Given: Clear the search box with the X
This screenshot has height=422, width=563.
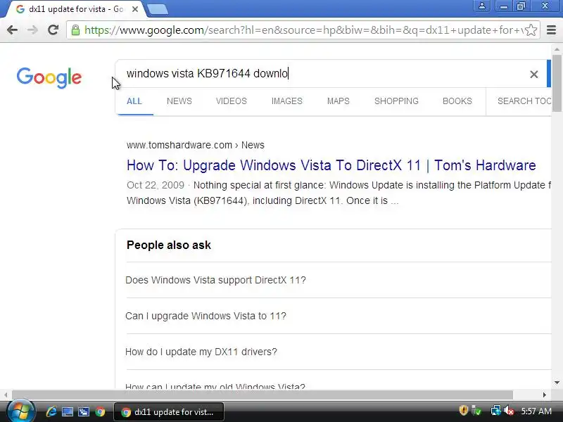Looking at the screenshot, I should click(534, 74).
